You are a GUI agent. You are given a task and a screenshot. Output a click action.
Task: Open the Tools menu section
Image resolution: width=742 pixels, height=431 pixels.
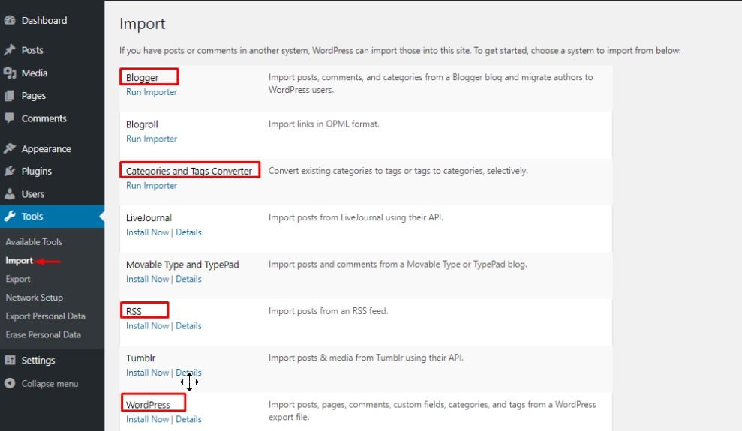point(32,217)
